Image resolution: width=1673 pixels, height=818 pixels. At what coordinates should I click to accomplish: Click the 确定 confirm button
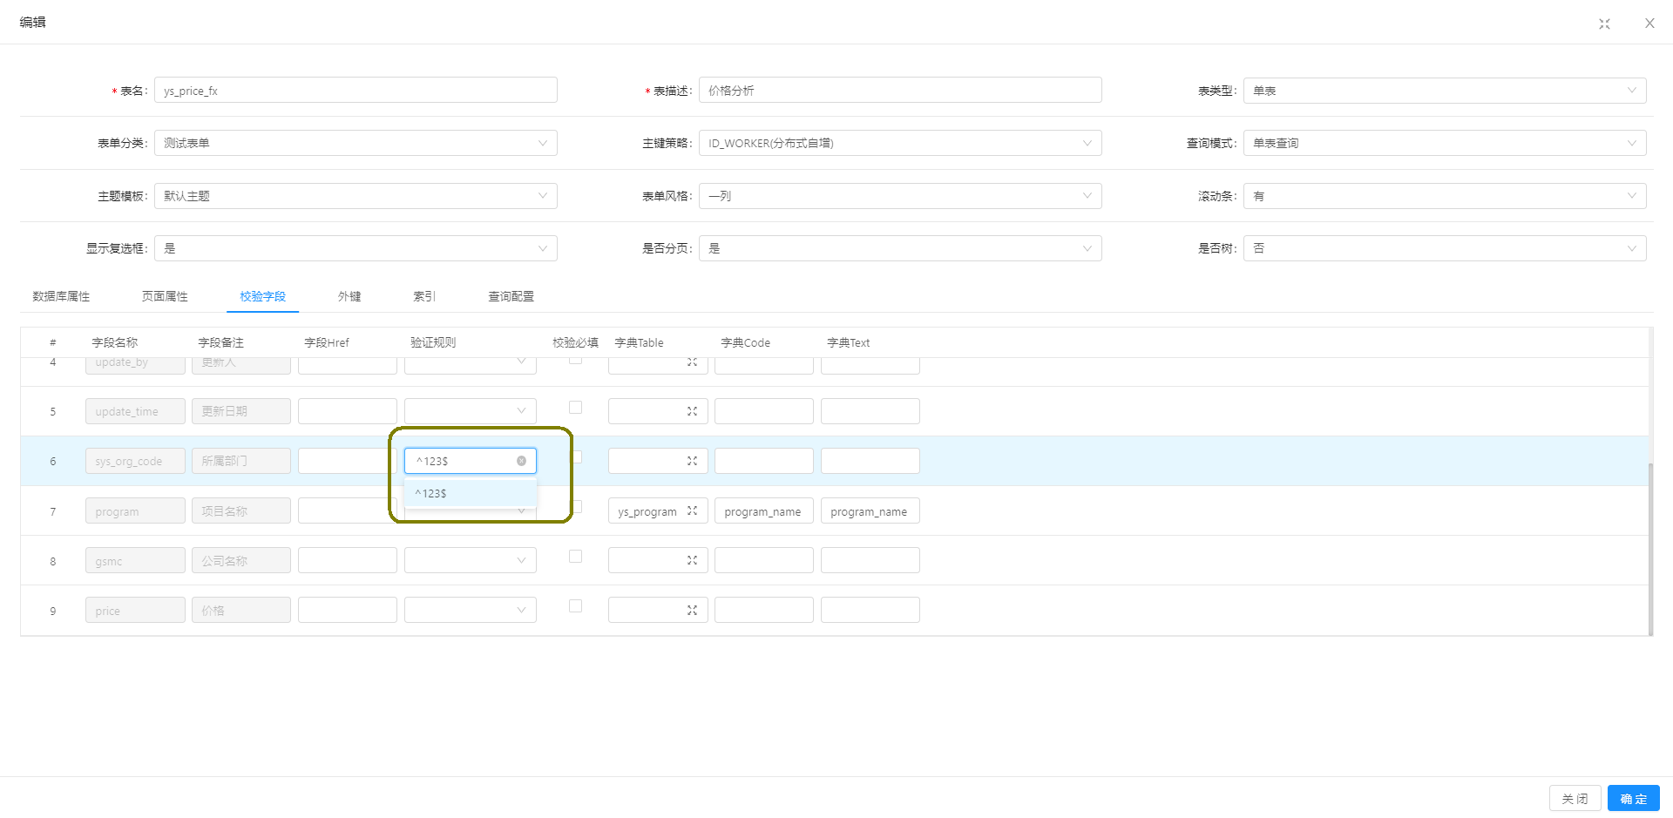coord(1634,799)
